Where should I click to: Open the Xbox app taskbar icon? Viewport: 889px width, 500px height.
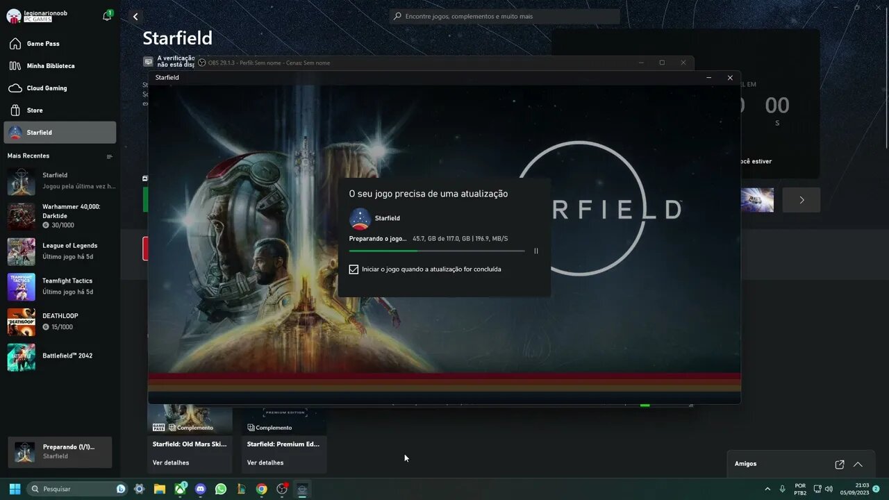[x=181, y=489]
